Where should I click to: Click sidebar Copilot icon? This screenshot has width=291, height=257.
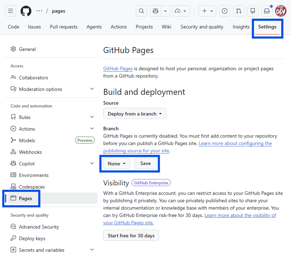pyautogui.click(x=13, y=164)
